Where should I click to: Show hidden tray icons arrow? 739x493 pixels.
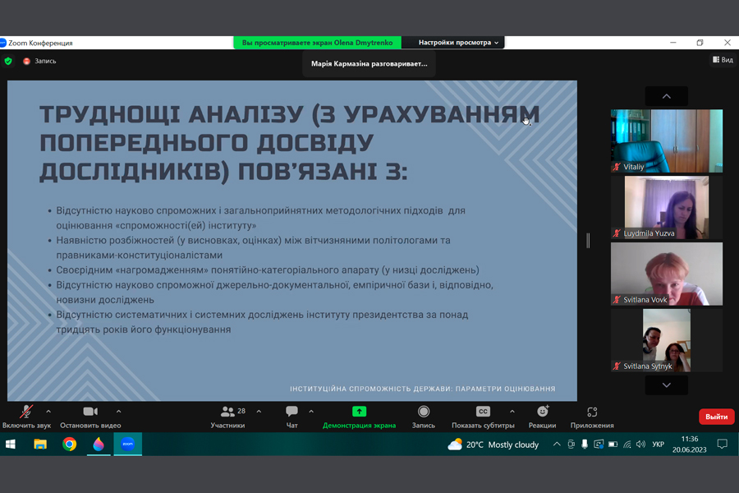pyautogui.click(x=557, y=444)
